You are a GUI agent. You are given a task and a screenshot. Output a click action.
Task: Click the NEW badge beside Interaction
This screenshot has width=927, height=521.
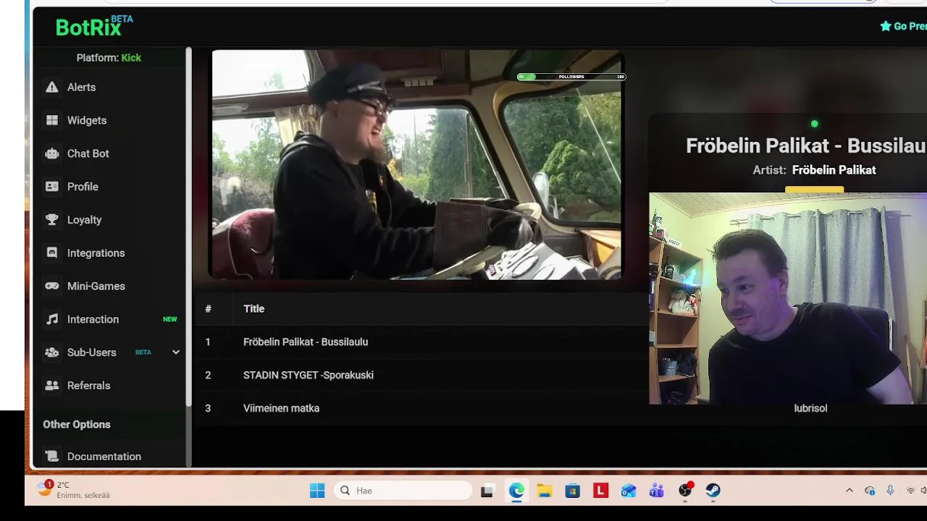point(169,319)
